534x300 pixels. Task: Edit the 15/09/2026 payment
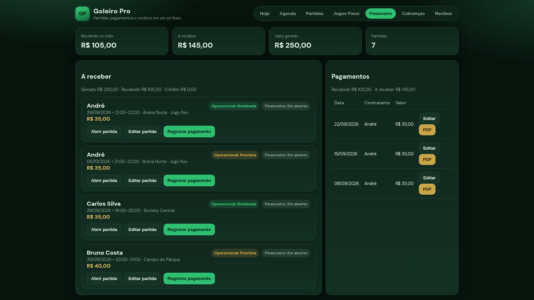[x=429, y=148]
